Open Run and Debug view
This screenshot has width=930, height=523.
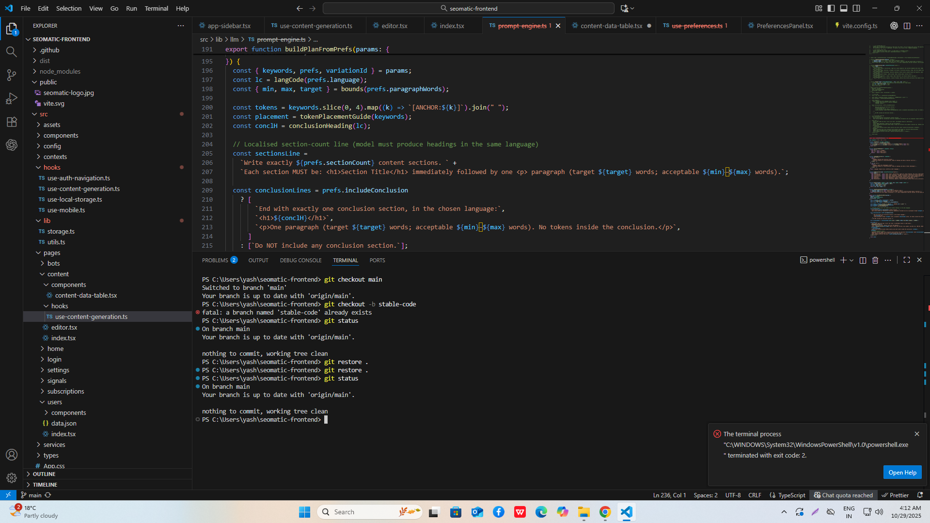[x=12, y=98]
